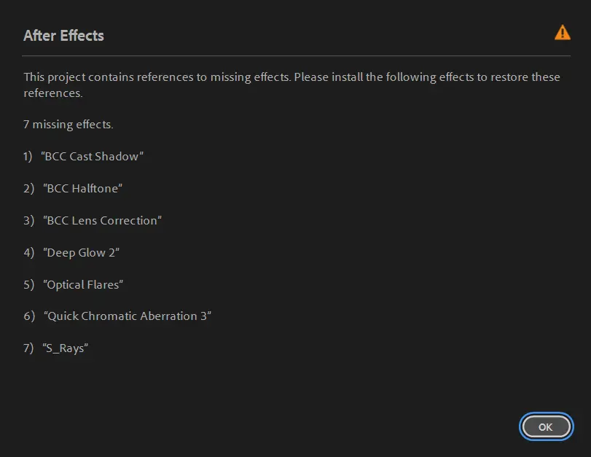Image resolution: width=591 pixels, height=457 pixels.
Task: Click list number 6 beside Quick Chromatic Aberration
Action: point(28,316)
